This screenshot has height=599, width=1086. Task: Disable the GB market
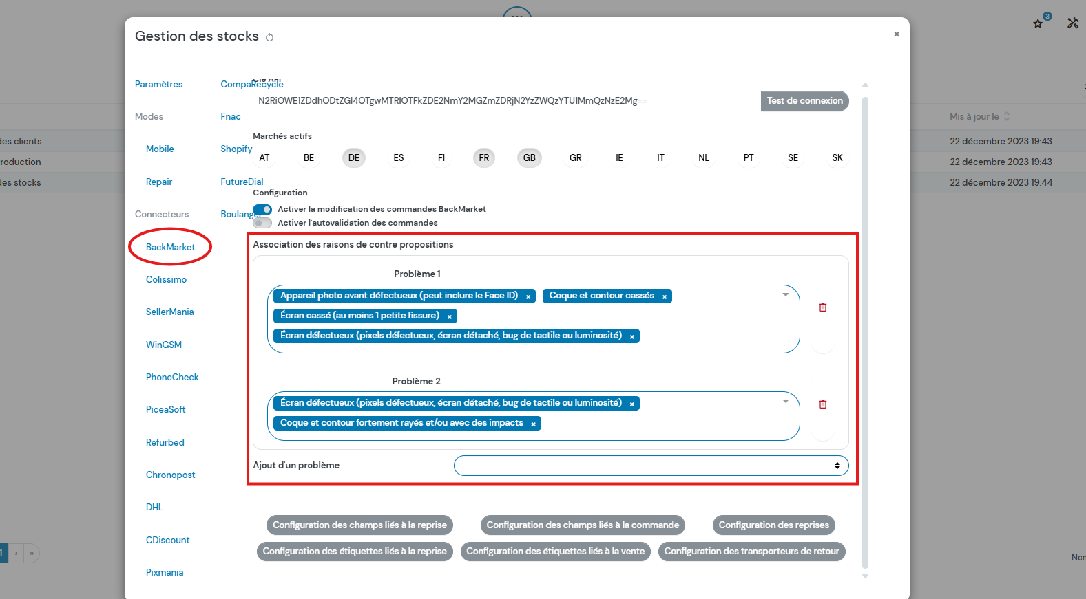pos(530,157)
